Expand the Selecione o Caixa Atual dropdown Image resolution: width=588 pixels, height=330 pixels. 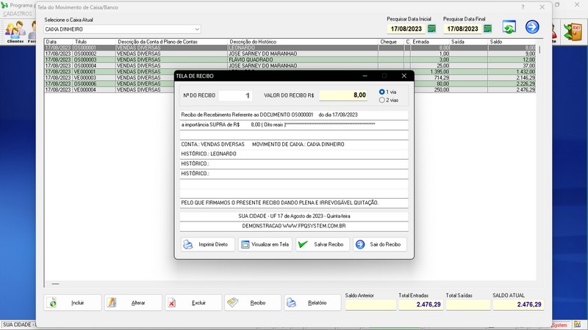(x=197, y=29)
